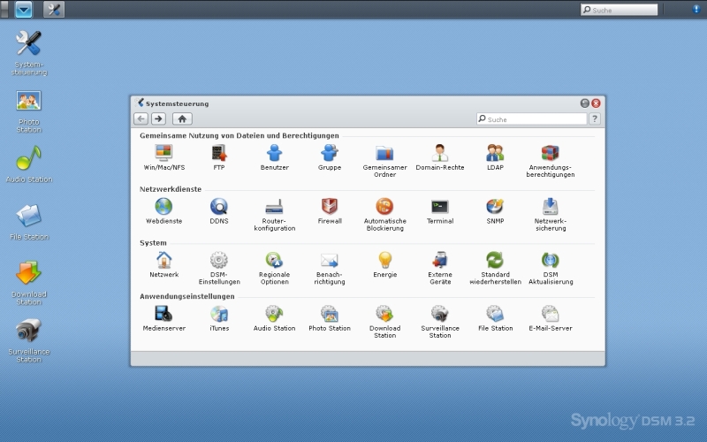Open the DDNS configuration icon
Viewport: 707px width, 442px height.
coord(218,207)
